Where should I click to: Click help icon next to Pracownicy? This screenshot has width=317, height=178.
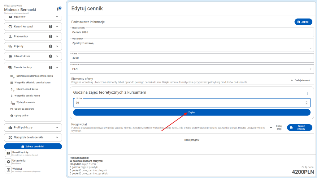click(50, 36)
